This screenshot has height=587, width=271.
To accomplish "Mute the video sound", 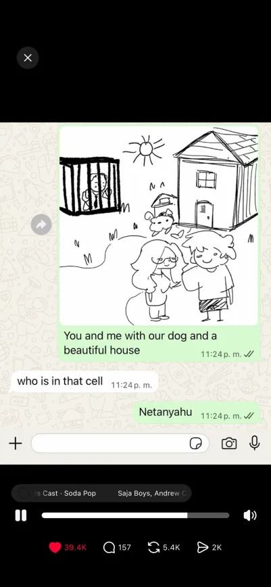I will (250, 515).
